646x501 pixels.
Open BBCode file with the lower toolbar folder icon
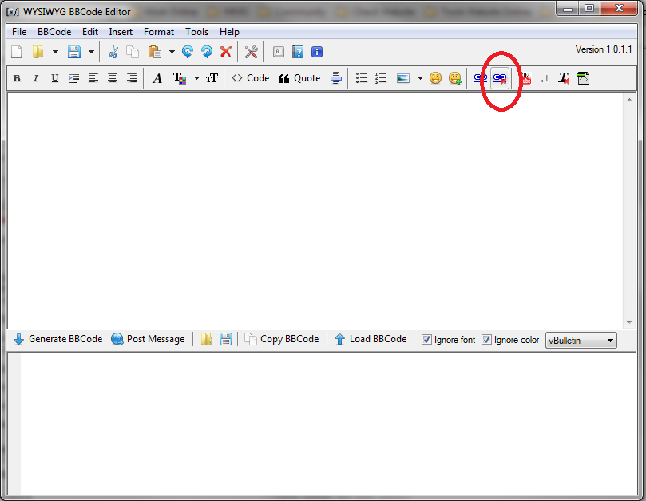coord(206,339)
